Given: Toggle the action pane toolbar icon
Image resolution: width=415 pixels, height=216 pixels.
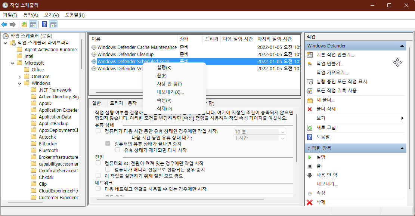Looking at the screenshot, I should pyautogui.click(x=53, y=25).
